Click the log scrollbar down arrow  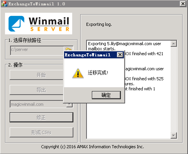pos(174,135)
